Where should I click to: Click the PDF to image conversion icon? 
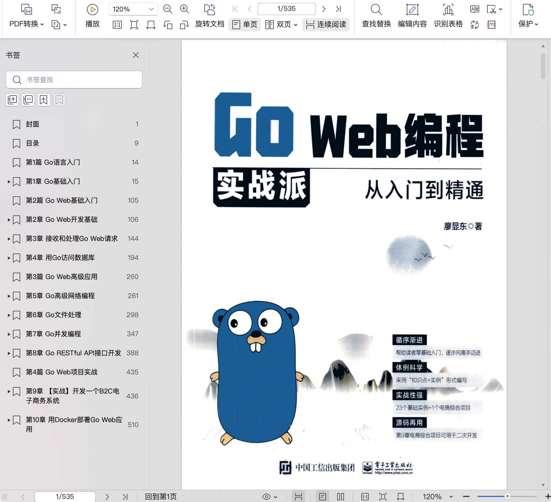tap(56, 9)
